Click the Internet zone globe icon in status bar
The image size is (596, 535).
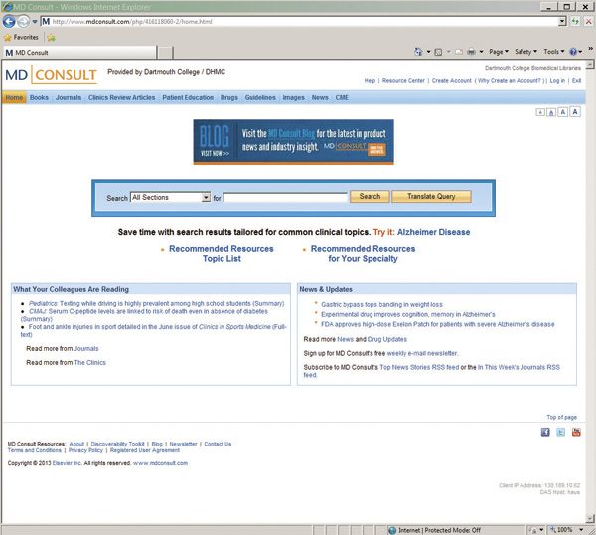(392, 530)
